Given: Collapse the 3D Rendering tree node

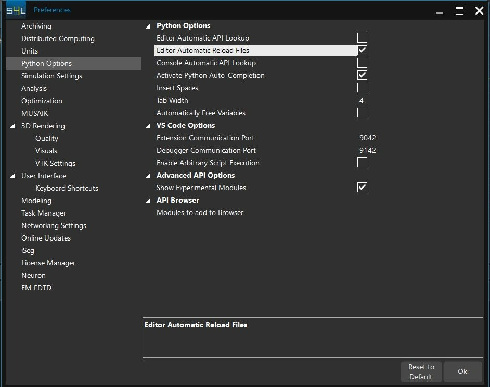Looking at the screenshot, I should click(13, 126).
